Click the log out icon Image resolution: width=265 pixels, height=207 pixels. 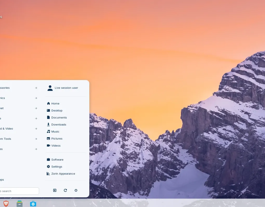(55, 190)
